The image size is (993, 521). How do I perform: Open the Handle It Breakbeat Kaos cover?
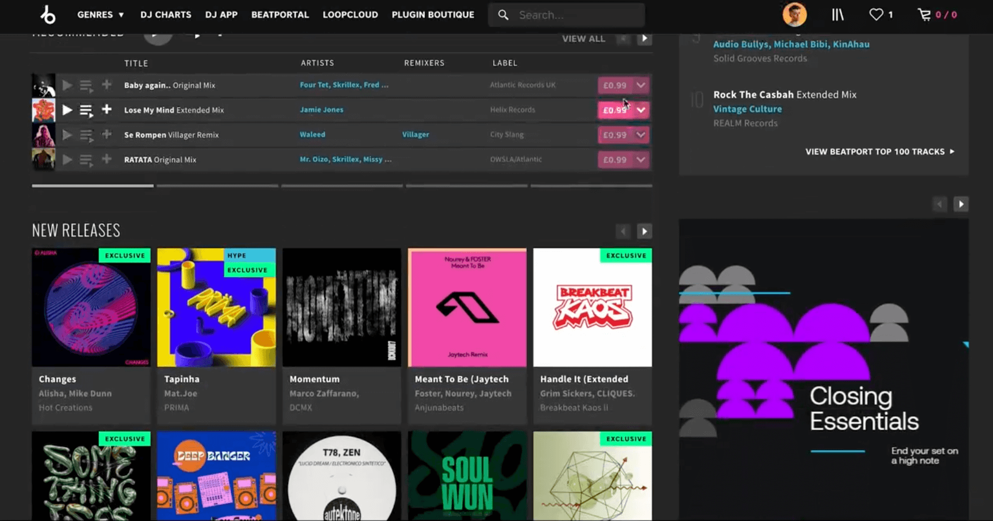tap(592, 307)
